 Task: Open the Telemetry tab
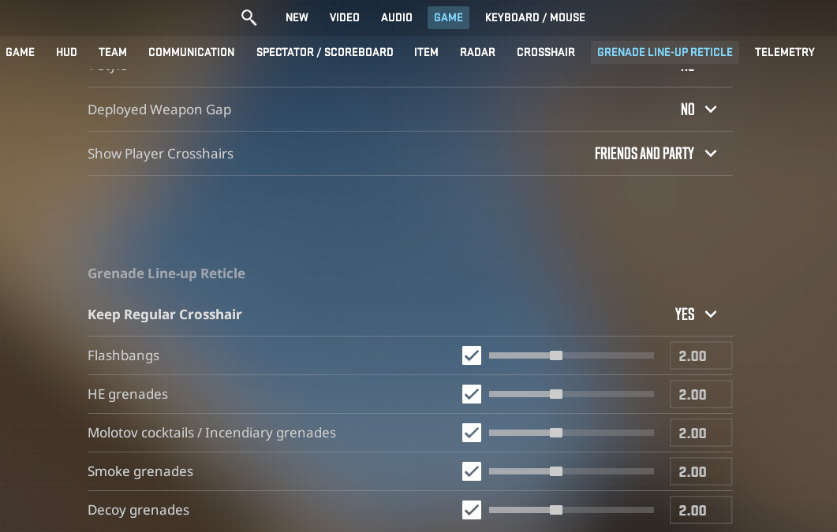784,52
